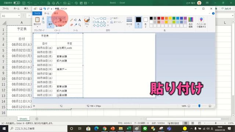Choose the Triangle shape in the gallery
Screen dimensions: 235x132
click(101, 22)
